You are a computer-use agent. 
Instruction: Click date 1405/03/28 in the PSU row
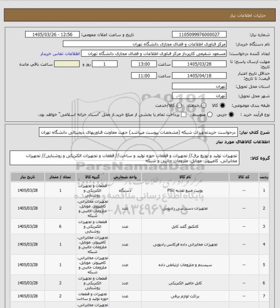click(x=27, y=190)
